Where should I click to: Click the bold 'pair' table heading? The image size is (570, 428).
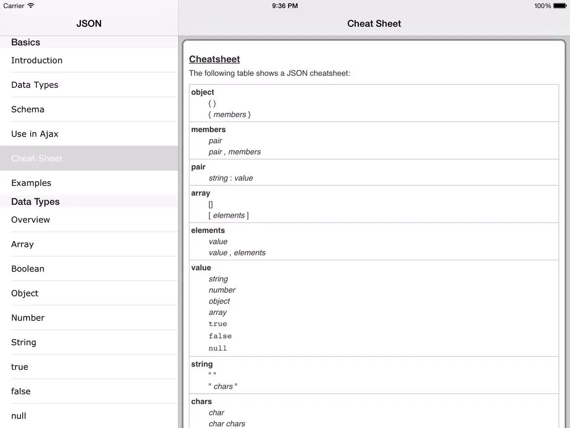coord(198,167)
